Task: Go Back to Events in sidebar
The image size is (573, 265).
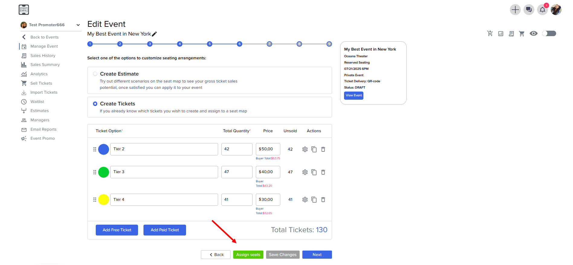Action: pyautogui.click(x=44, y=37)
